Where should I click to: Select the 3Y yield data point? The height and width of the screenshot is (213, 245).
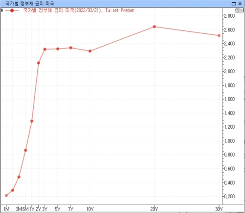(45, 49)
